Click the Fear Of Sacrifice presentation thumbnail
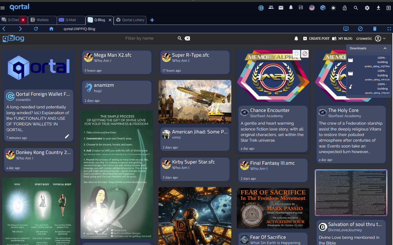Screen dimensions: 393x245 pyautogui.click(x=273, y=208)
